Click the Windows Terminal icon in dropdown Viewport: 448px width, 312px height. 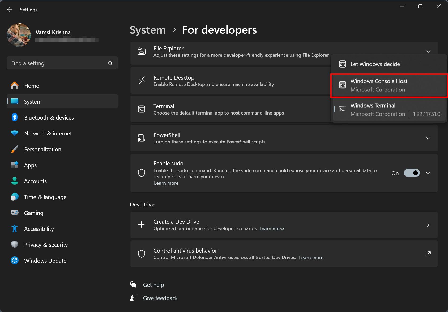tap(342, 109)
